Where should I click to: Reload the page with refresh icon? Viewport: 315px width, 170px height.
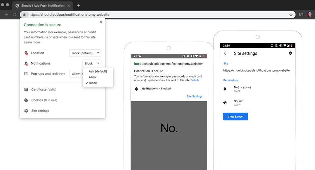pos(14,15)
